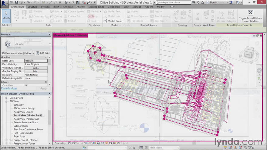The height and width of the screenshot is (150, 267).
Task: Click the Modify tool button
Action: (x=6, y=16)
